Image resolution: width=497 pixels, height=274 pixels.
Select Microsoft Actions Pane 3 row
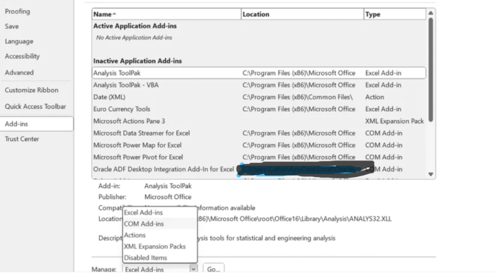click(x=259, y=121)
